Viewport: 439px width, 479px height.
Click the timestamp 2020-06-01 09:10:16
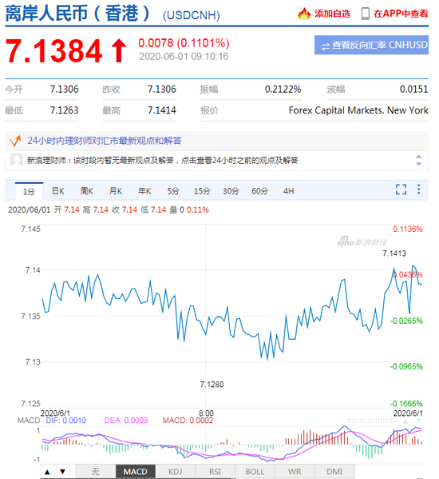[x=184, y=57]
